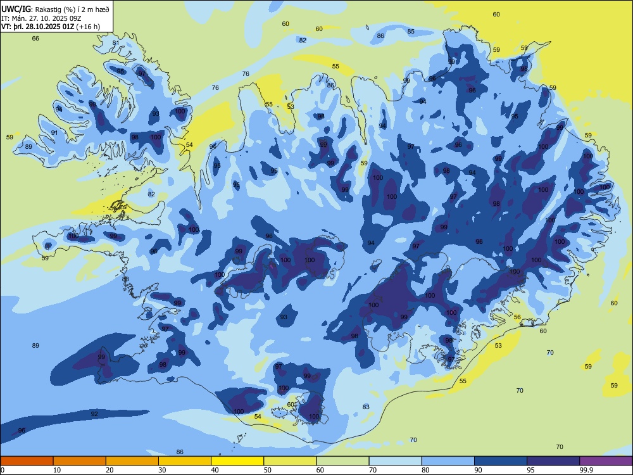Viewport: 633px width, 475px height.
Task: Click the '0' label on the color scale
Action: [3, 470]
